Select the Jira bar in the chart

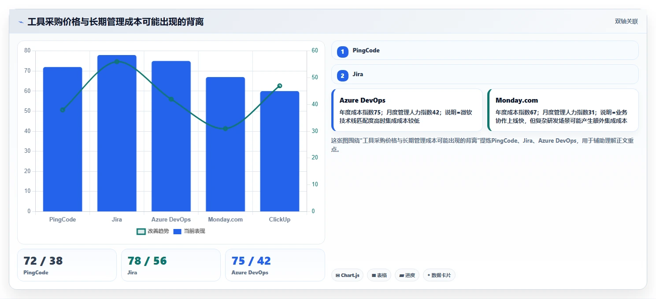tap(117, 133)
